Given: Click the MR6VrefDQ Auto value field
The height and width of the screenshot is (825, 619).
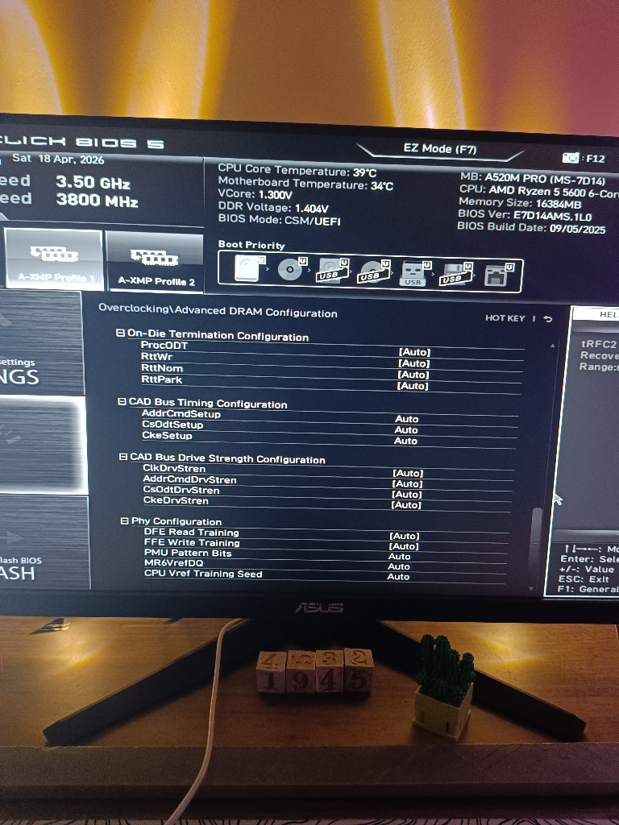Looking at the screenshot, I should tap(399, 566).
